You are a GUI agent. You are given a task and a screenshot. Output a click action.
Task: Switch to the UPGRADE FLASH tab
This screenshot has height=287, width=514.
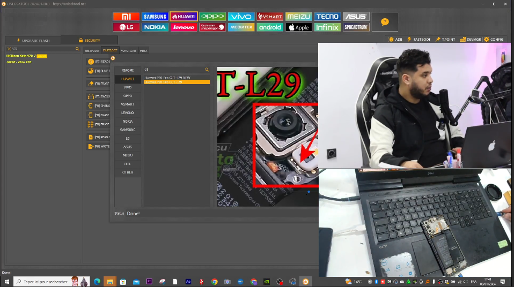point(33,41)
